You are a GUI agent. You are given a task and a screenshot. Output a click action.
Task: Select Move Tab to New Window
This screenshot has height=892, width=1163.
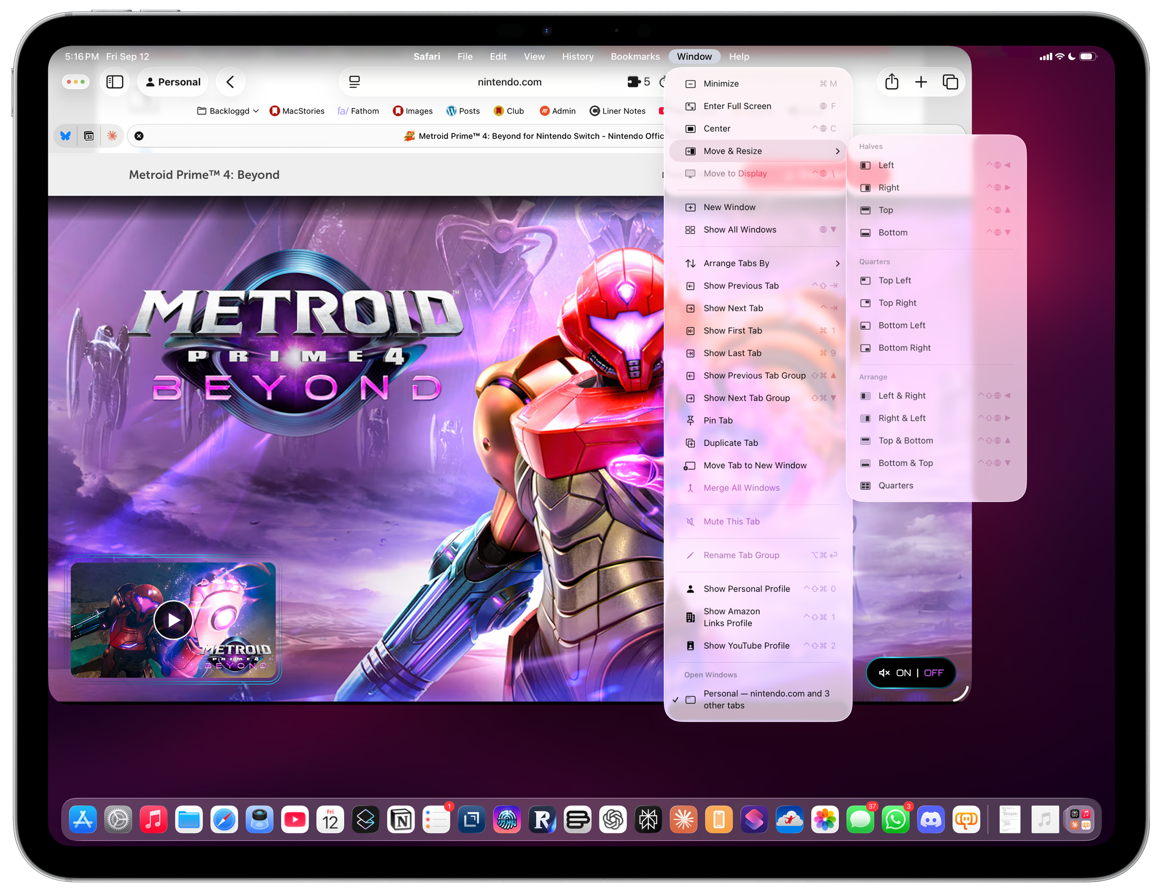click(755, 465)
